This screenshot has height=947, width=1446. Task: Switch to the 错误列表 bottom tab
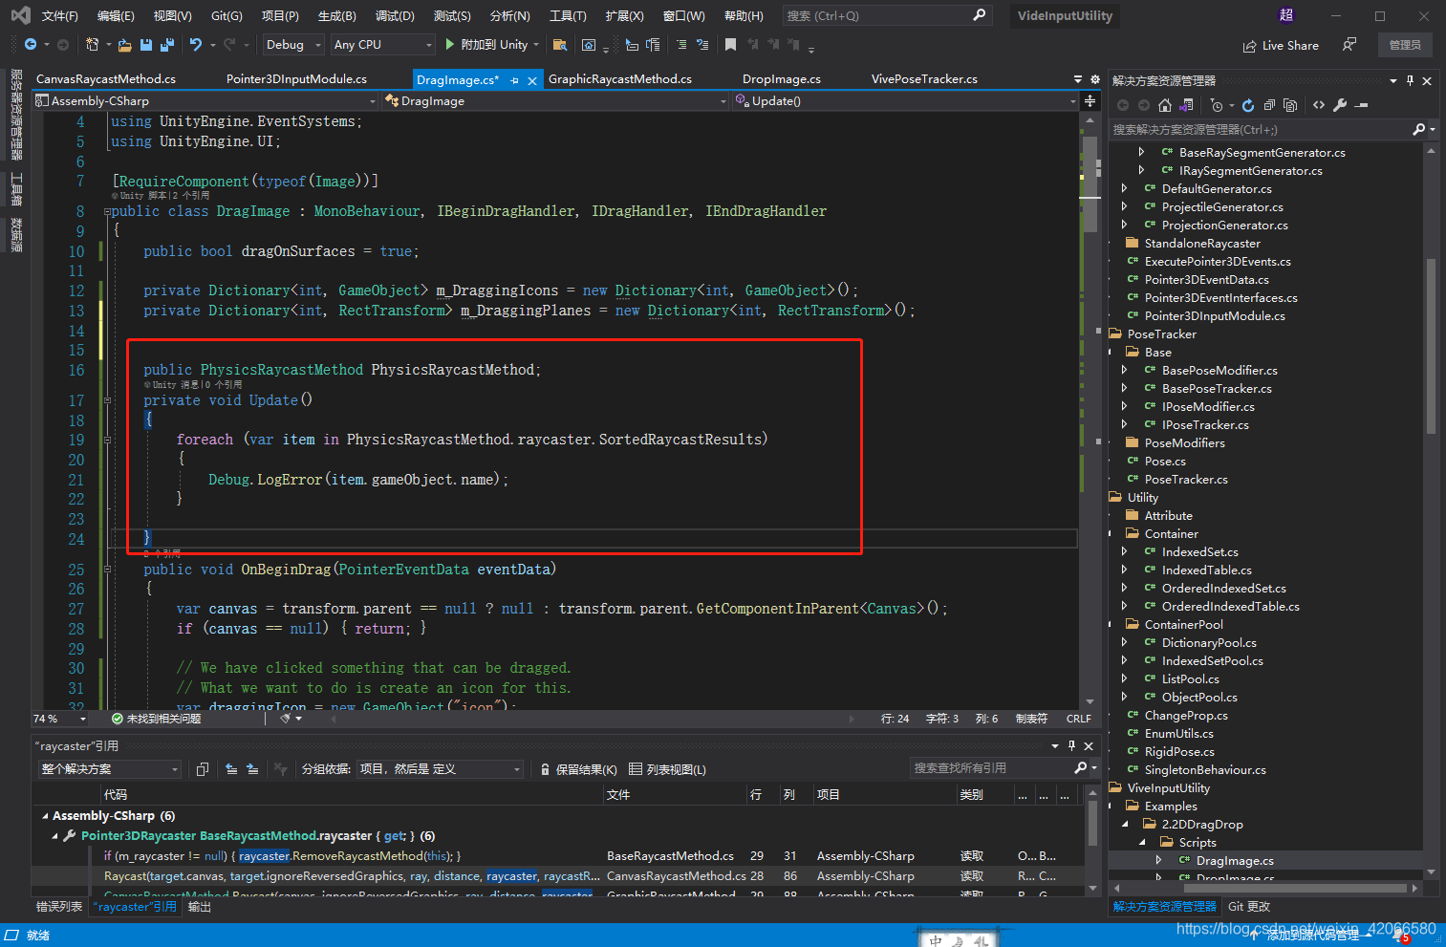[59, 907]
